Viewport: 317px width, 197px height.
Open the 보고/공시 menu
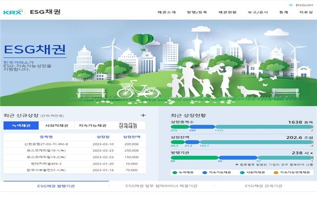(x=258, y=12)
